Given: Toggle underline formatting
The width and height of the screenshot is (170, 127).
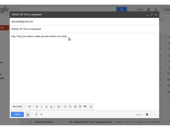Looking at the screenshot, I should pos(47,107).
